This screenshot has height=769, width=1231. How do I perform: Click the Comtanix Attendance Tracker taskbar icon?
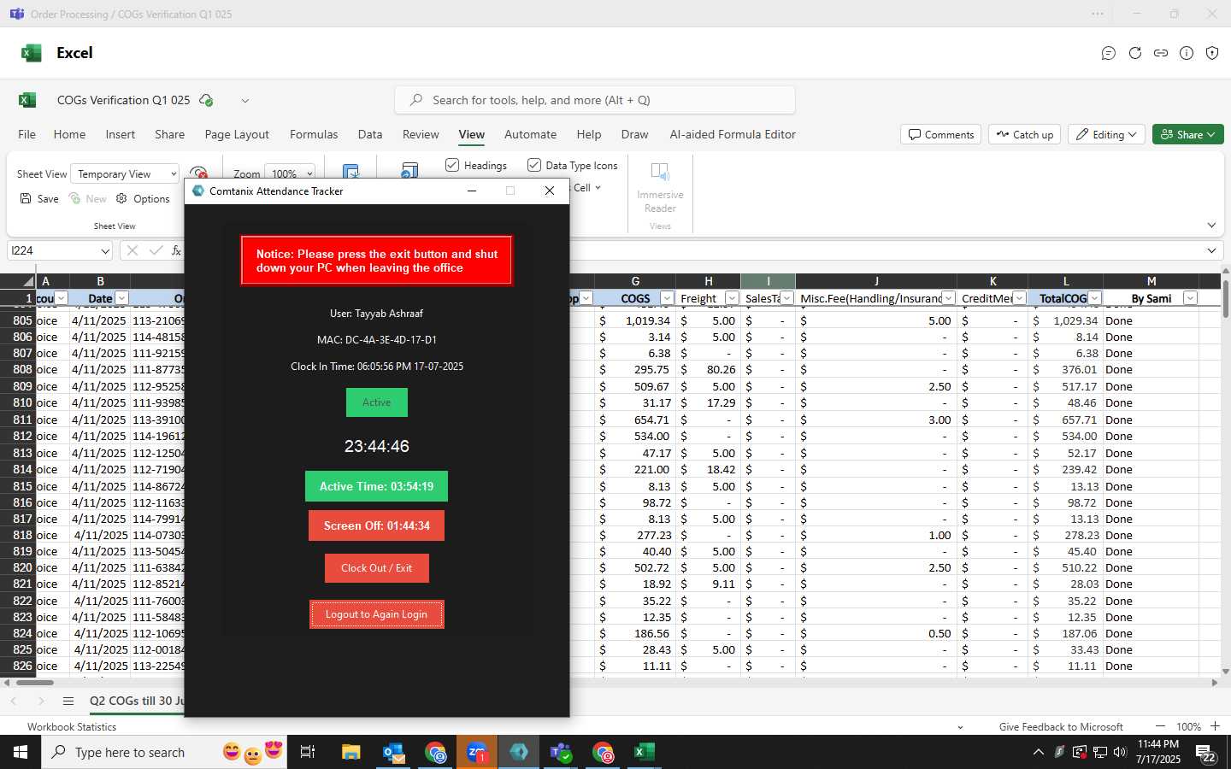pos(519,752)
